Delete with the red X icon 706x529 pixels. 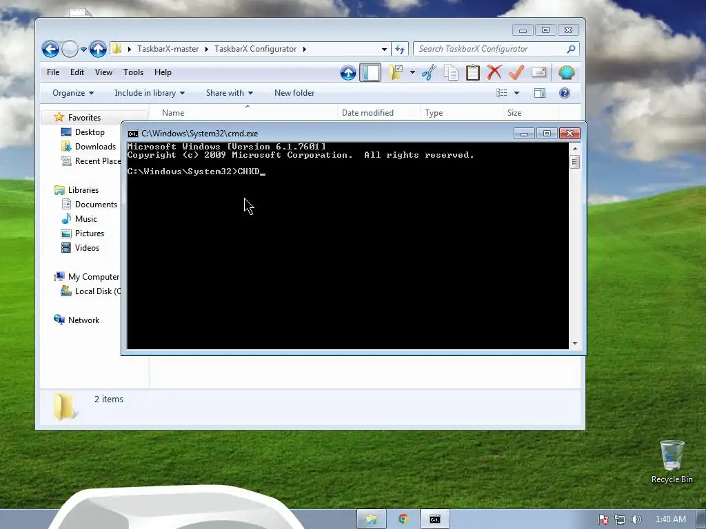[x=494, y=72]
